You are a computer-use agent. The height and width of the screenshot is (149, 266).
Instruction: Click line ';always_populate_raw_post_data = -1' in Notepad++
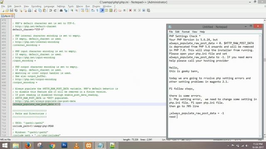pos(37,104)
